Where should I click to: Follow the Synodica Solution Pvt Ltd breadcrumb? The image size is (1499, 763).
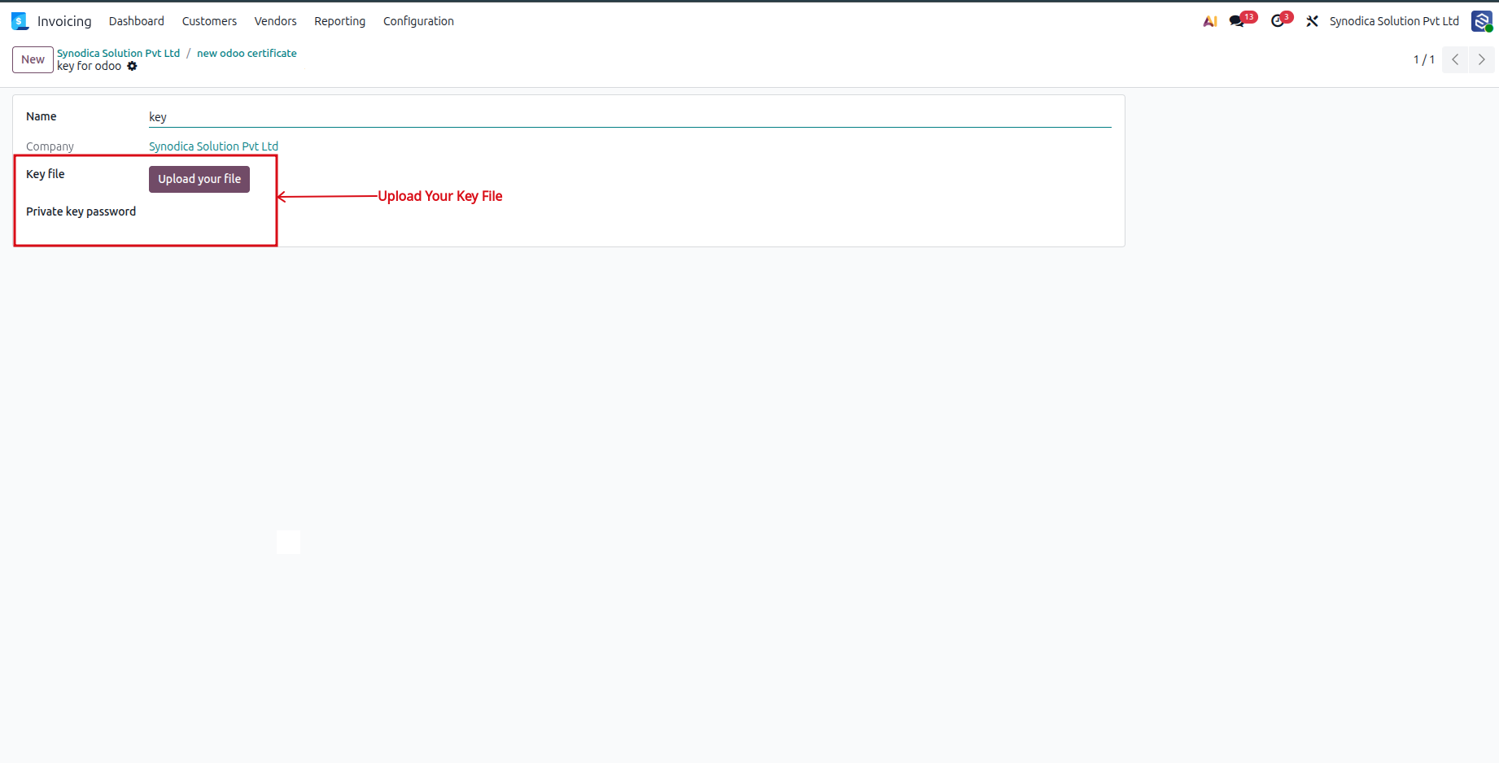(x=118, y=53)
